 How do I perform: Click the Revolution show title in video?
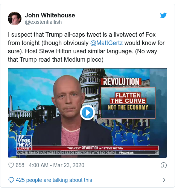(121, 82)
